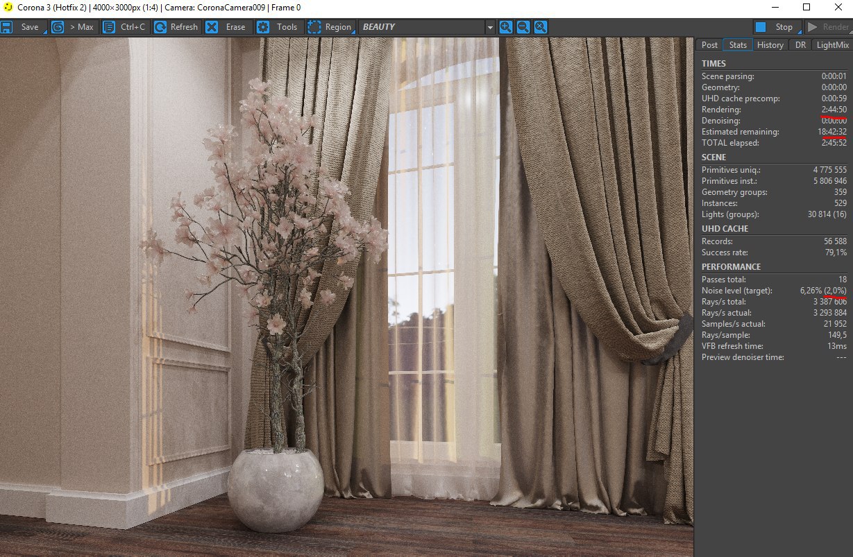853x557 pixels.
Task: Click the Records value '56 588'
Action: pos(835,241)
